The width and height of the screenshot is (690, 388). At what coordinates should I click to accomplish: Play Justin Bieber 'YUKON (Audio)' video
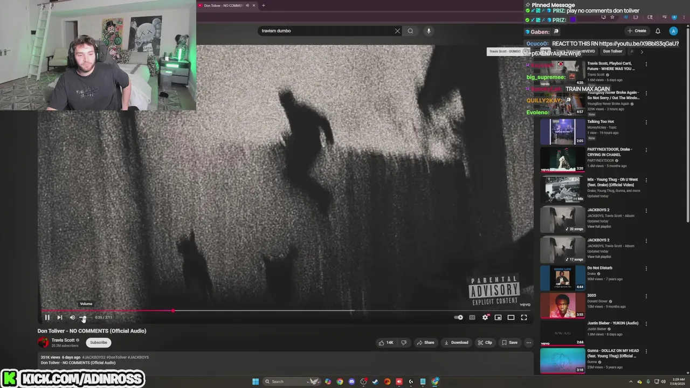coord(563,332)
